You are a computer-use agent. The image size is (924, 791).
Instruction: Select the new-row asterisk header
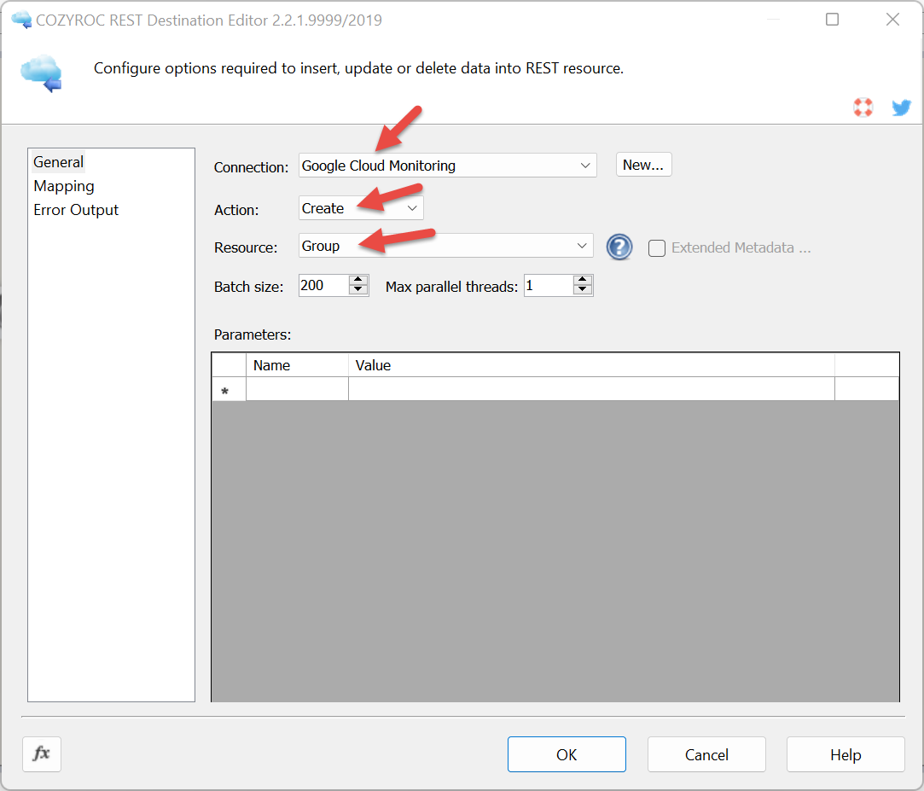tap(229, 390)
